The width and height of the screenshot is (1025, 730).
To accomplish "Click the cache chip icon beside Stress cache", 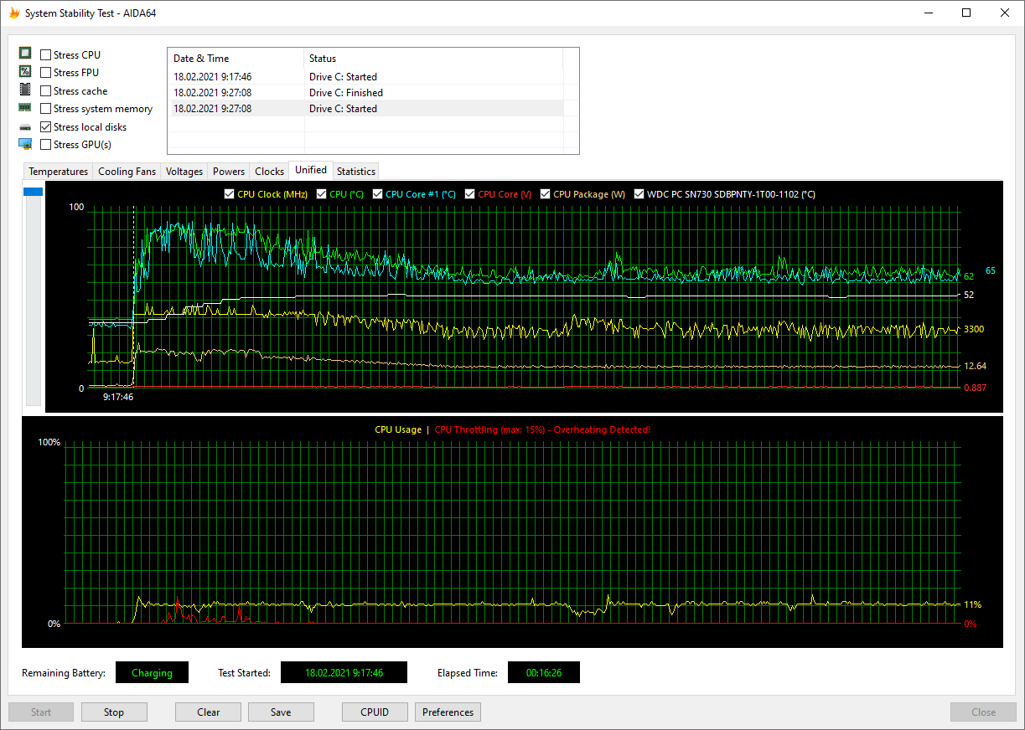I will 25,90.
